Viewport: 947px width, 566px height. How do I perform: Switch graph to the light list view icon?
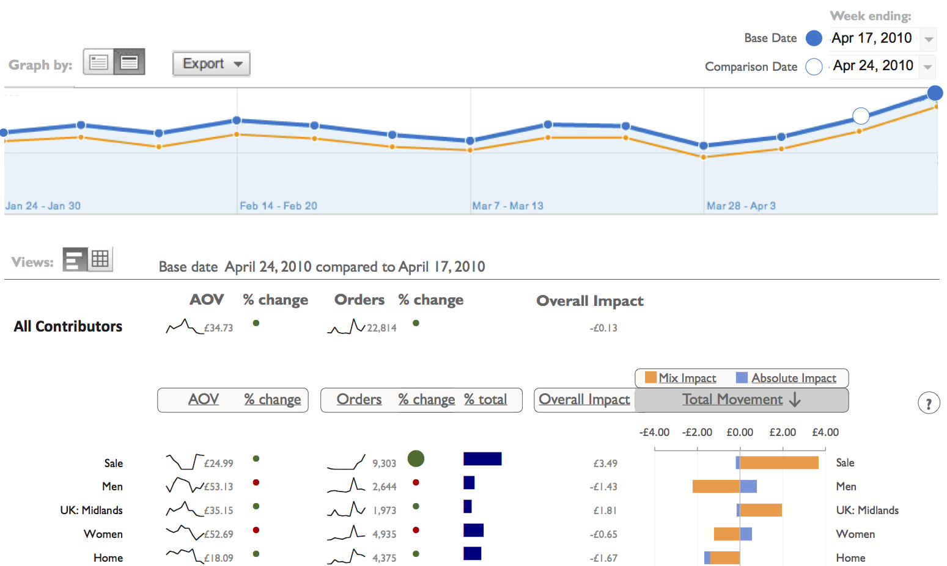(98, 62)
